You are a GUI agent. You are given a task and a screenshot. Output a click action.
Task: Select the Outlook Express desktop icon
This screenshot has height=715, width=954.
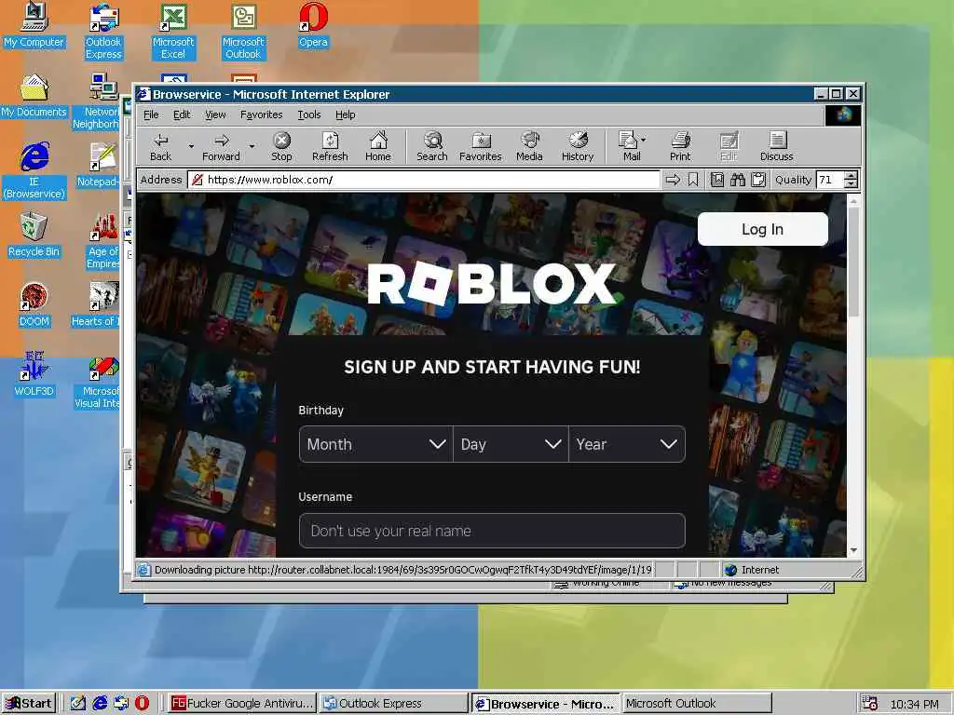click(103, 32)
